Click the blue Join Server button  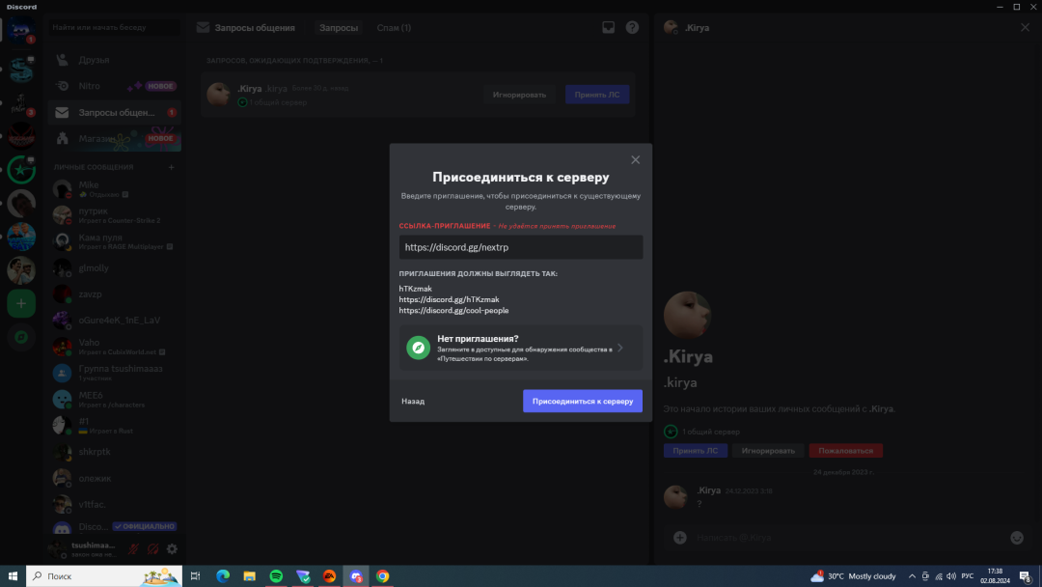click(x=582, y=401)
